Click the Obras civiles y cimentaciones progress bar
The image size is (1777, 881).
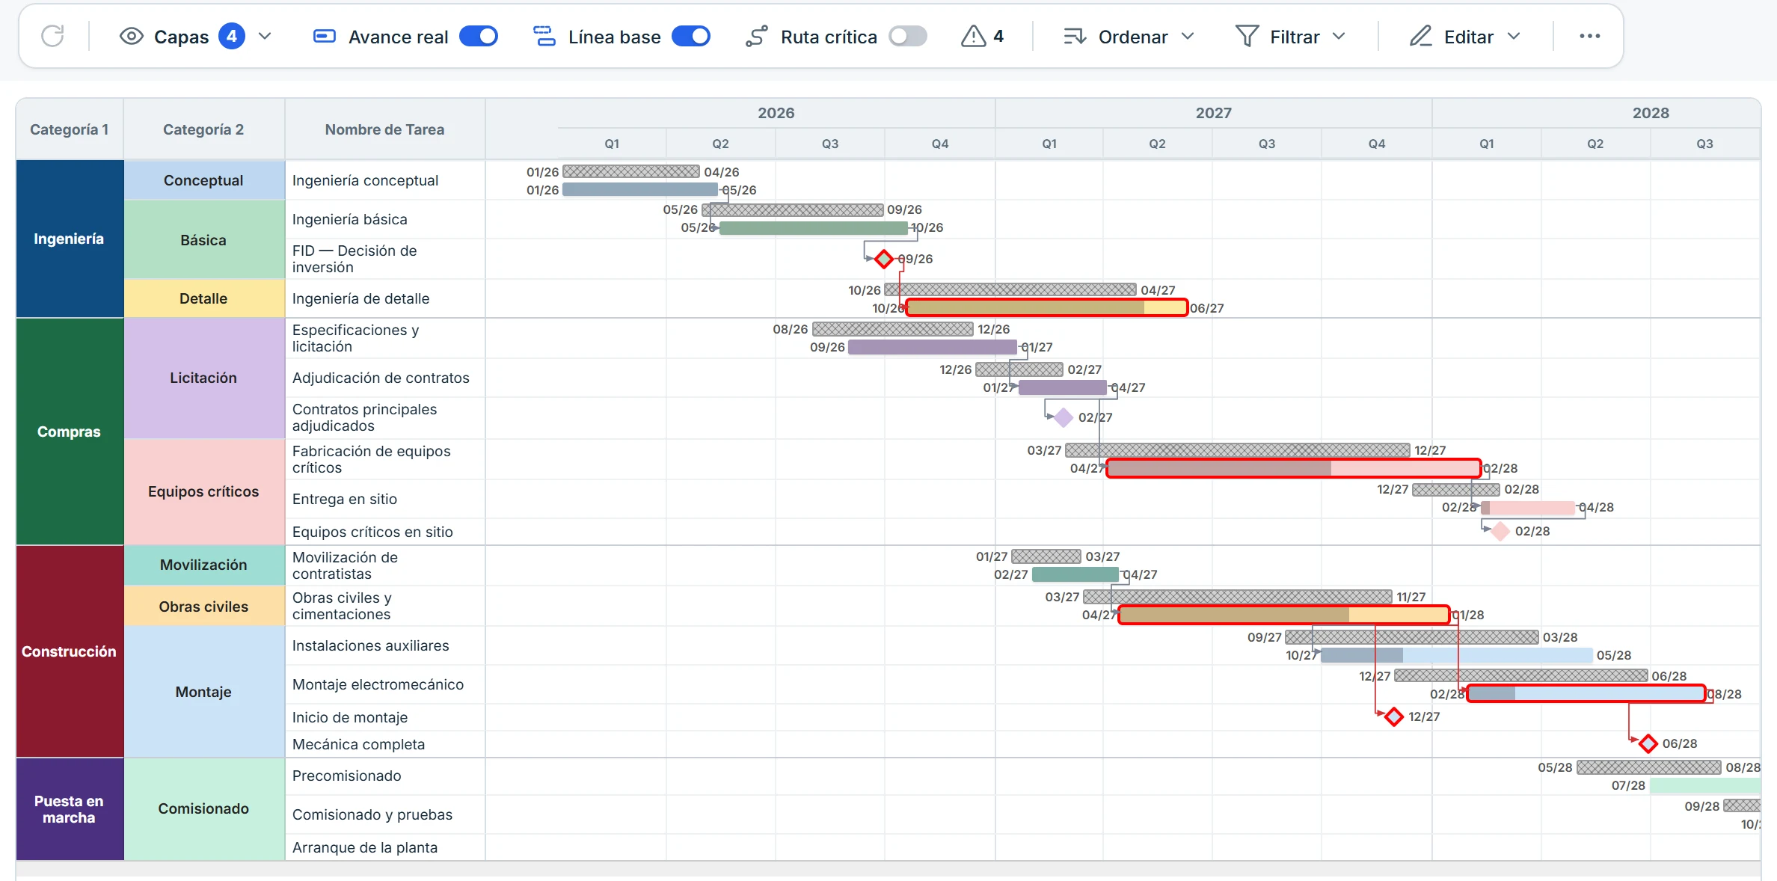(x=1283, y=615)
